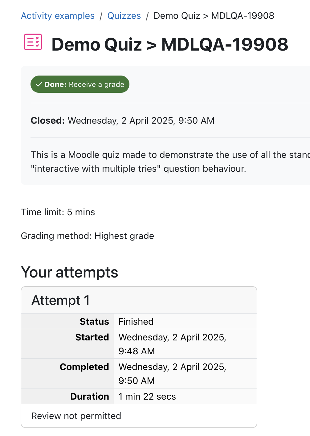Click the Demo Quiz > MDLQA-19908 page heading
This screenshot has width=310, height=436.
170,44
